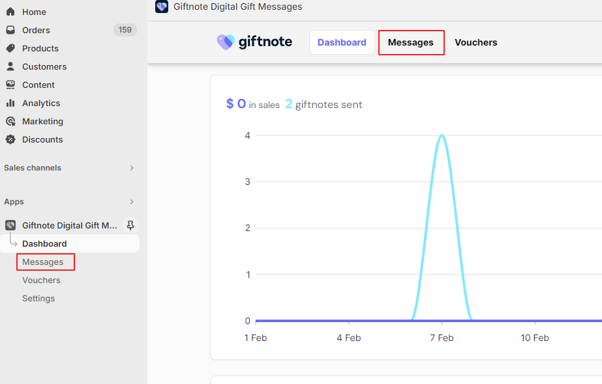The image size is (602, 384).
Task: Open Giftnote Digital Gift M... app entry
Action: pyautogui.click(x=70, y=225)
